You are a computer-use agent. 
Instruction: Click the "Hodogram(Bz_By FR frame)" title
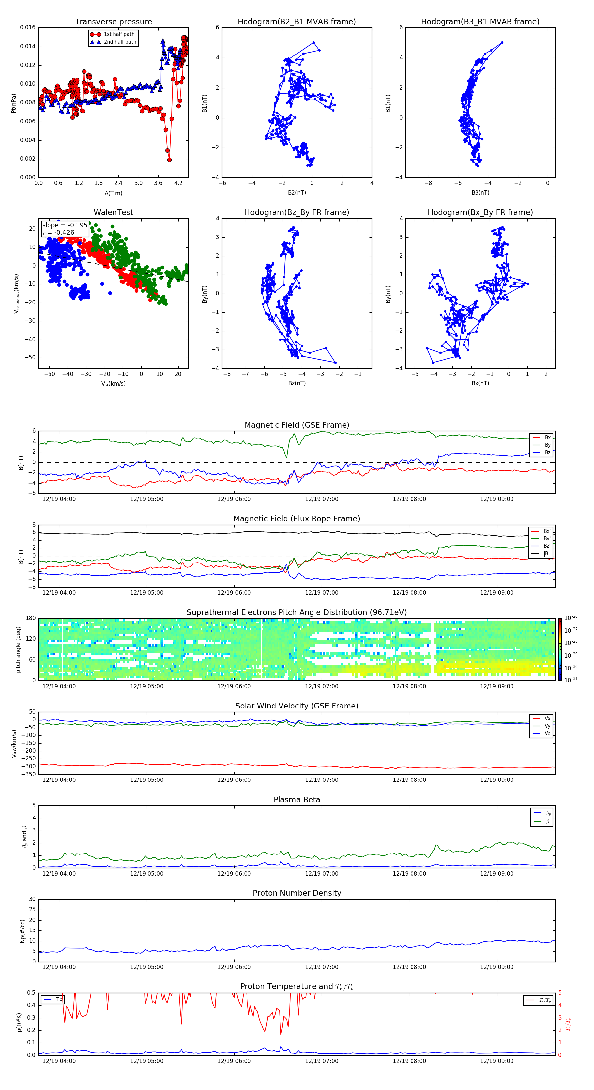(x=297, y=212)
